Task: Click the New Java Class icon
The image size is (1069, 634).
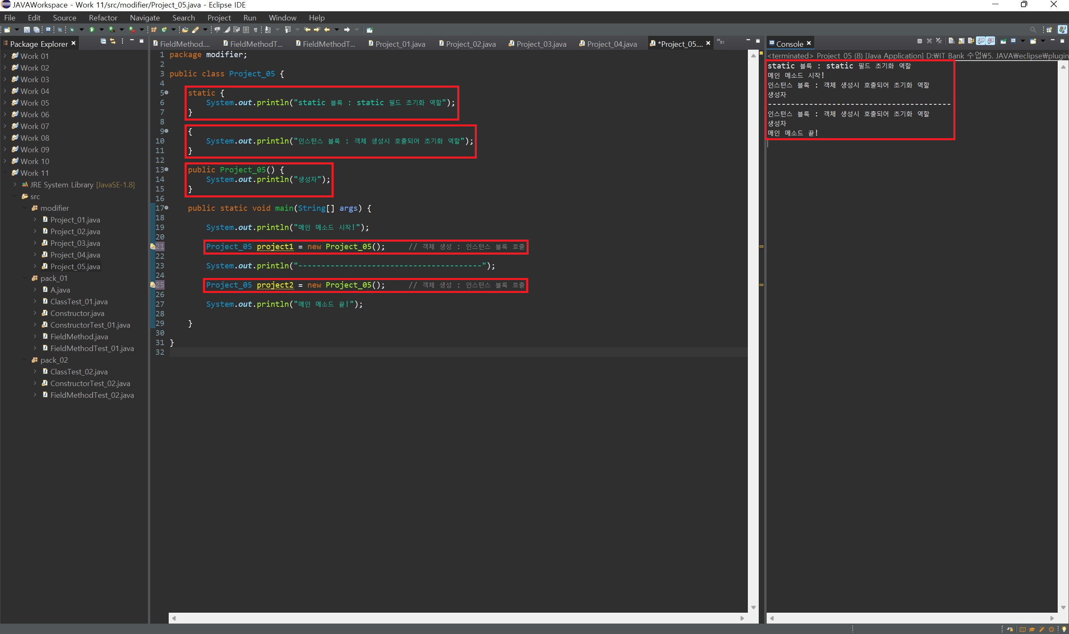Action: 164,30
